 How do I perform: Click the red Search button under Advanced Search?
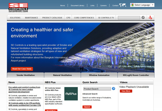87,107
